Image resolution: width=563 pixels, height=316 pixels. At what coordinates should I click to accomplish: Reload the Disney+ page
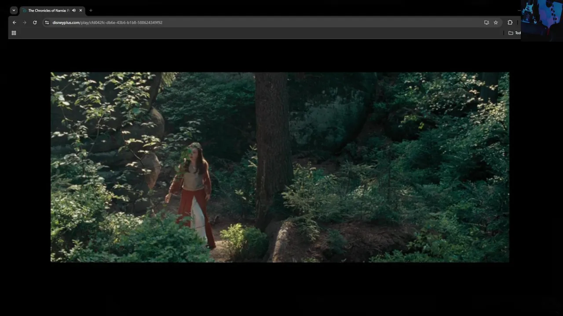click(35, 22)
